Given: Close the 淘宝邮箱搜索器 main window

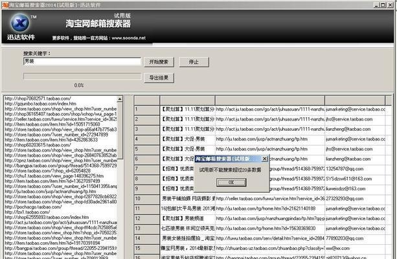Looking at the screenshot, I should tap(390, 5).
